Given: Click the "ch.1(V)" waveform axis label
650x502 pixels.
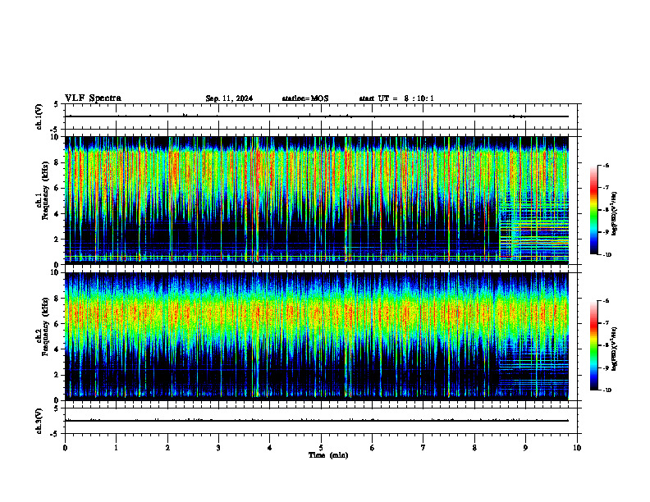Looking at the screenshot, I should (x=39, y=116).
